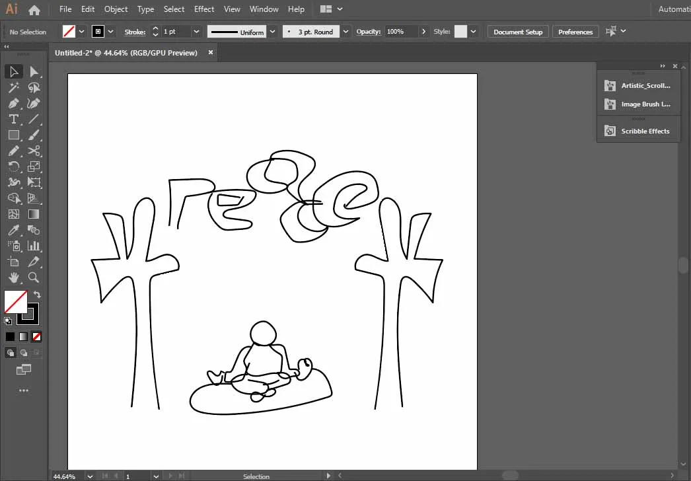Swap fill and stroke colors
Image resolution: width=691 pixels, height=481 pixels.
pos(38,295)
